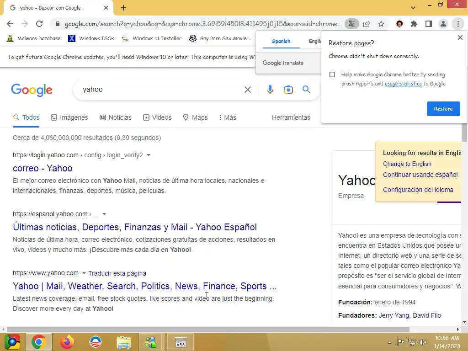Close the Restore pages popup
Viewport: 468px width, 351px height.
coord(460,37)
